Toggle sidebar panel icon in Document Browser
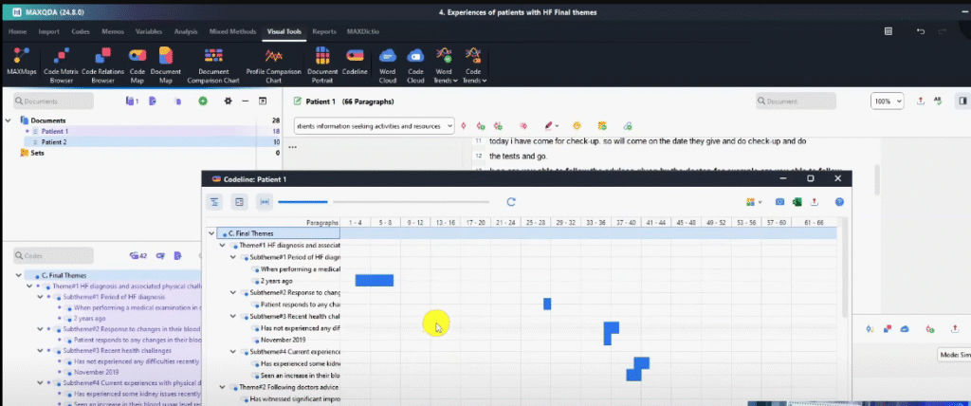 963,101
